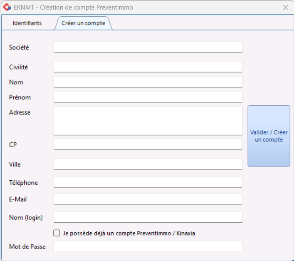
Task: Click the CP postal code field
Action: tap(148, 144)
